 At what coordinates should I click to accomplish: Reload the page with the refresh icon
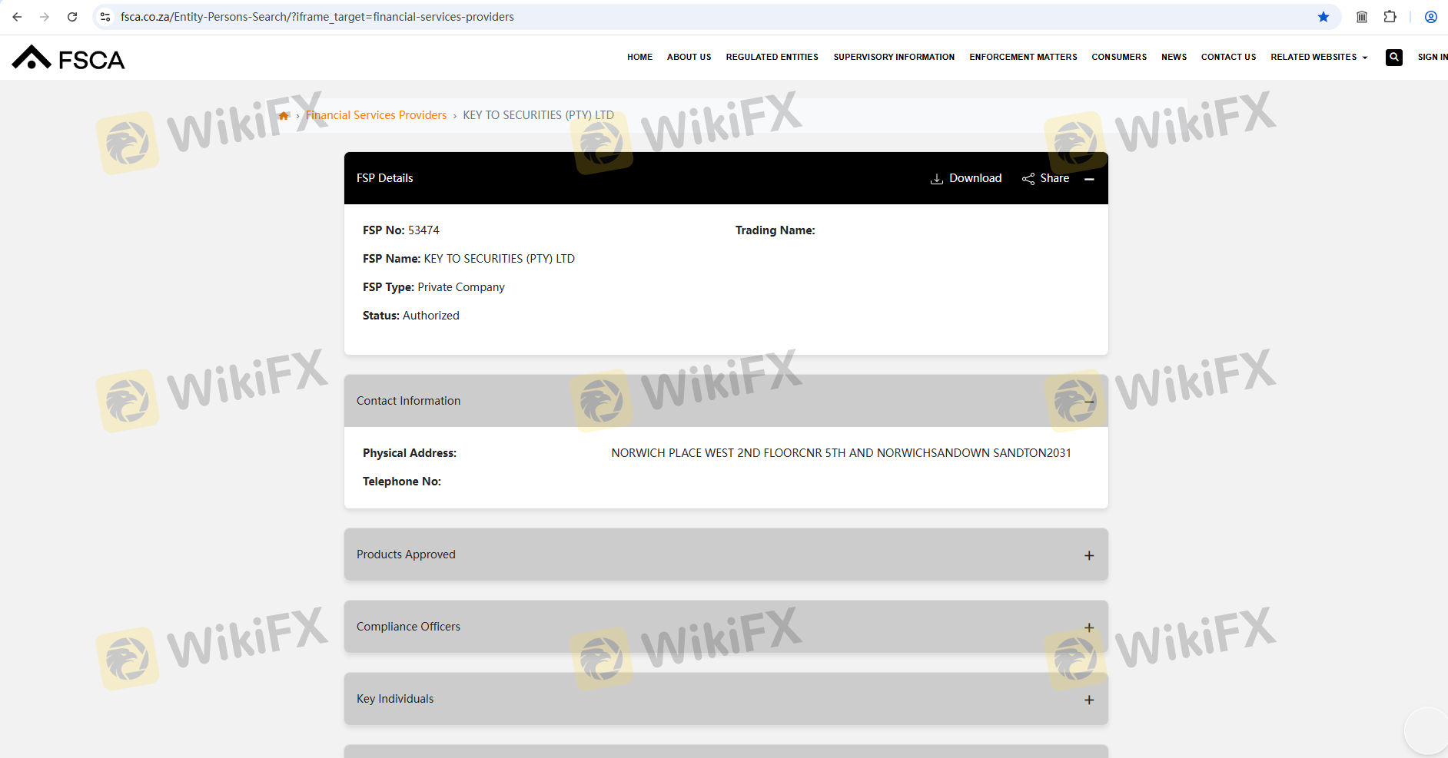tap(72, 17)
